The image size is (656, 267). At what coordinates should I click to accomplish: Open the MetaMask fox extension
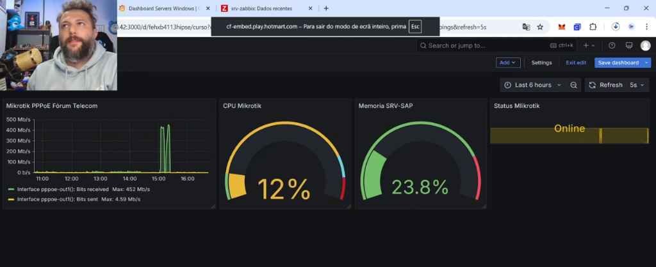point(562,27)
